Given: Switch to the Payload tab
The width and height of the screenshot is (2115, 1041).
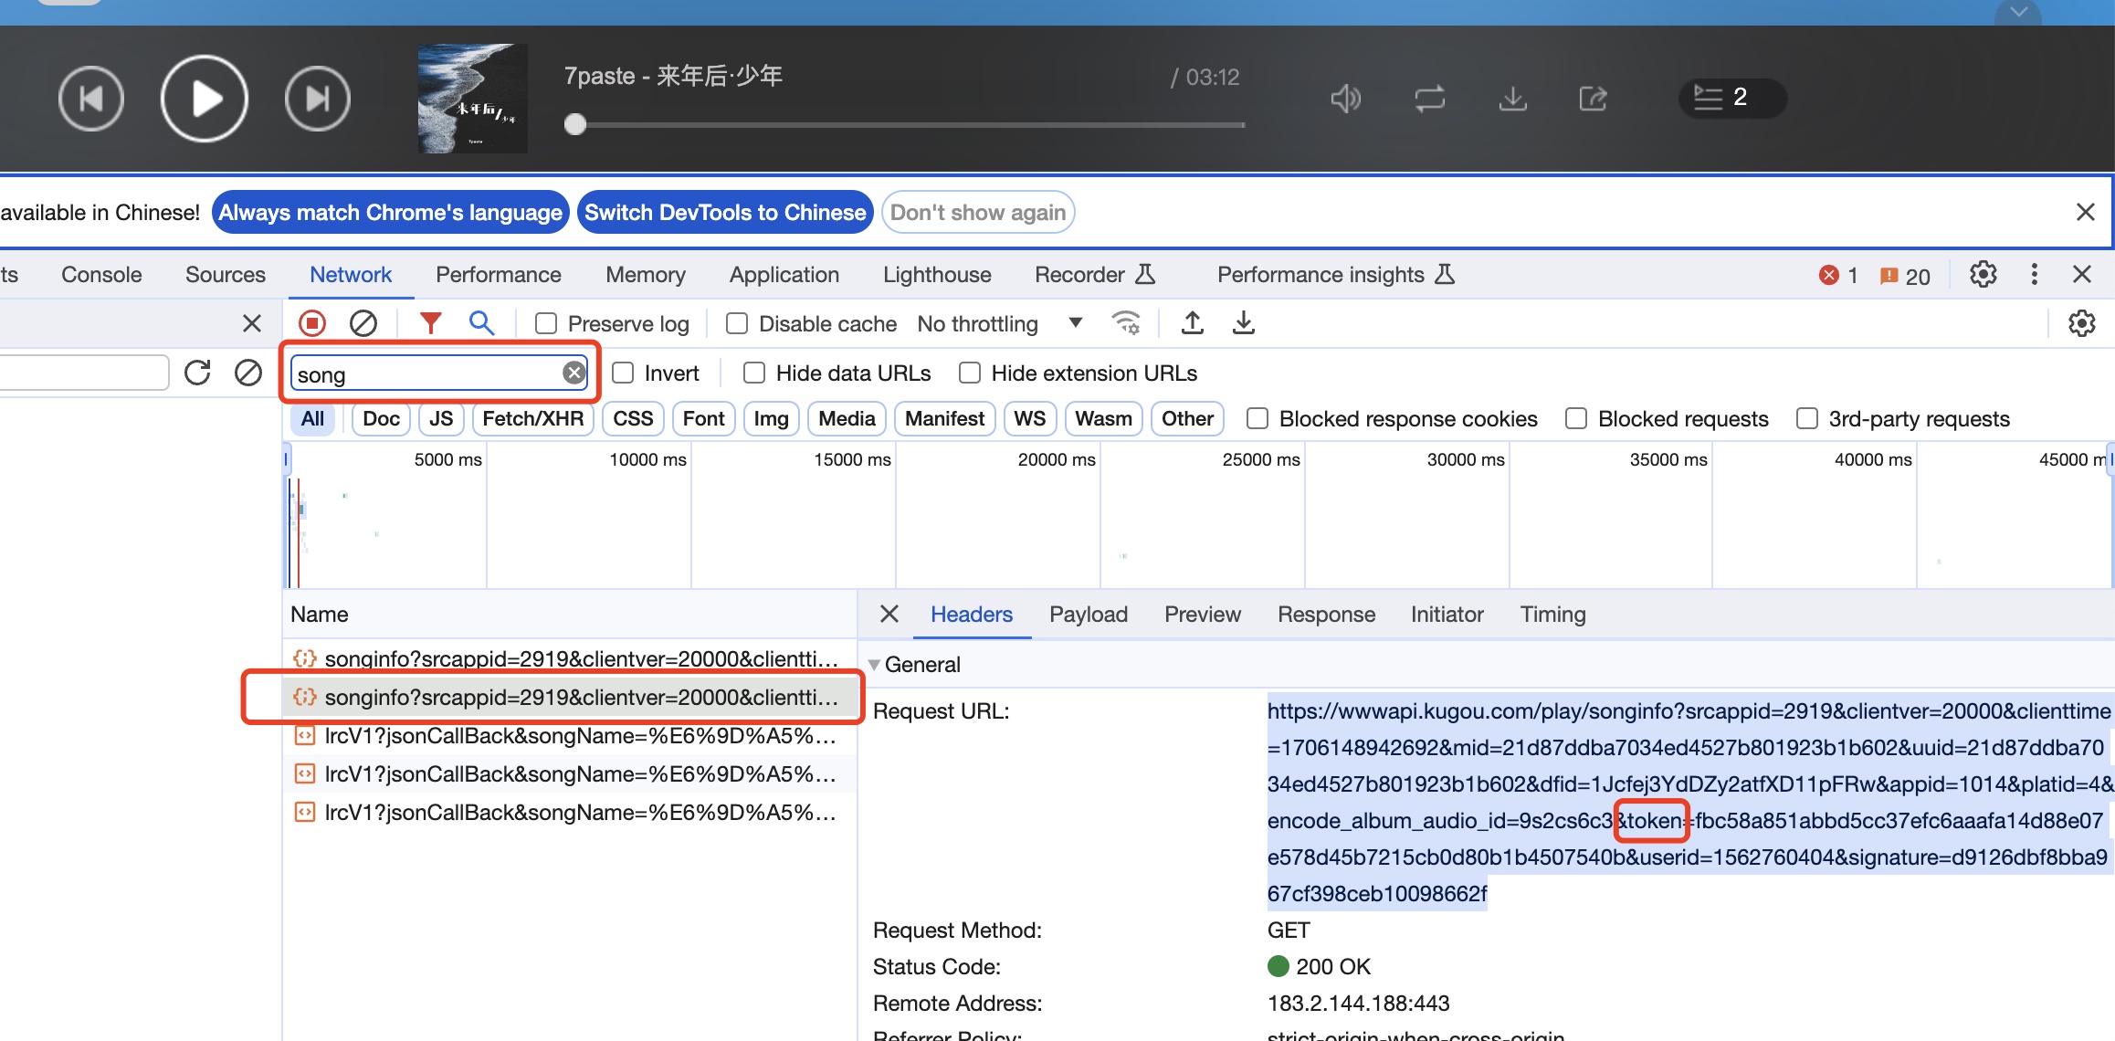Looking at the screenshot, I should coord(1088,615).
